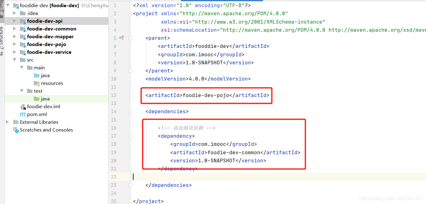Click the foodie-dev-mapper module folder icon
Viewport: 426px width, 204px height.
coord(22,37)
